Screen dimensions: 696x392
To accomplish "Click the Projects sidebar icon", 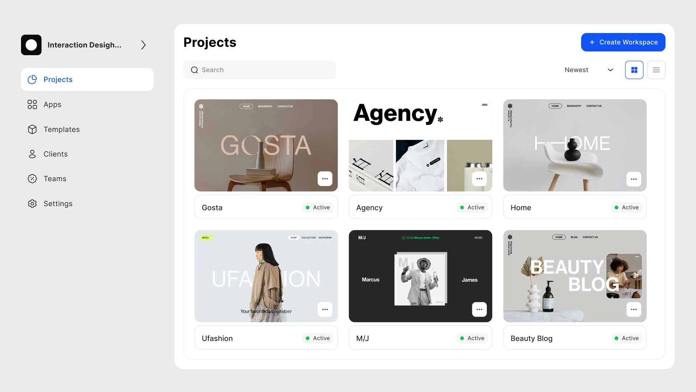I will 32,79.
